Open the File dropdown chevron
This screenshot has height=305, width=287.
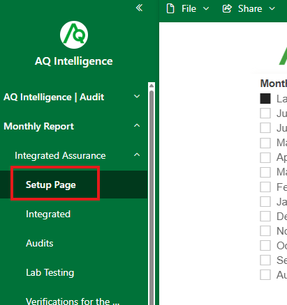(x=206, y=9)
